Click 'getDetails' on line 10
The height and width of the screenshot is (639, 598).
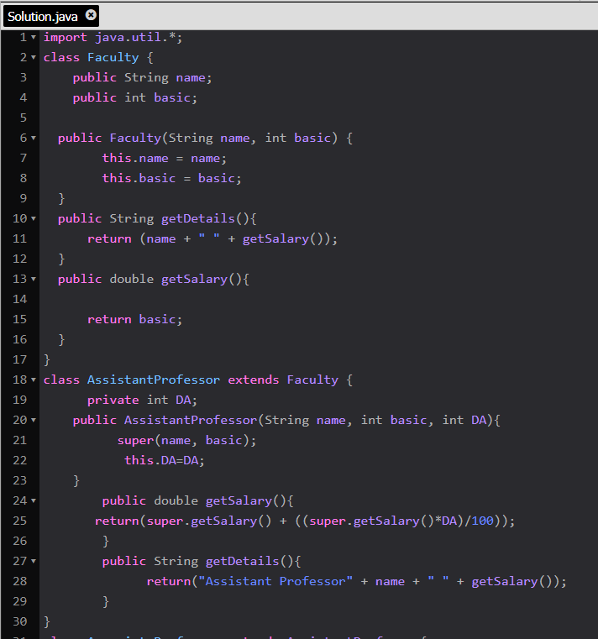[198, 219]
